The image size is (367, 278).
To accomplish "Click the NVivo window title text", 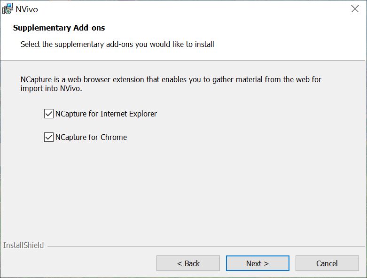I will click(27, 9).
